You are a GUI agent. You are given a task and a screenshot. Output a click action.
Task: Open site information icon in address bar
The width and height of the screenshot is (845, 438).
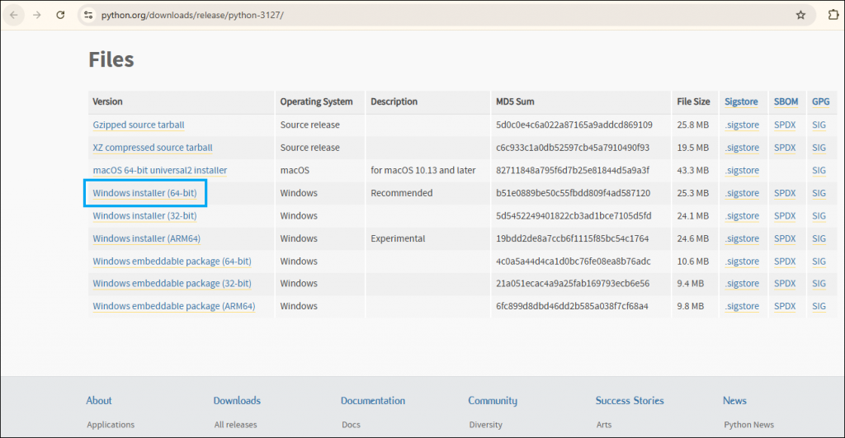click(89, 15)
